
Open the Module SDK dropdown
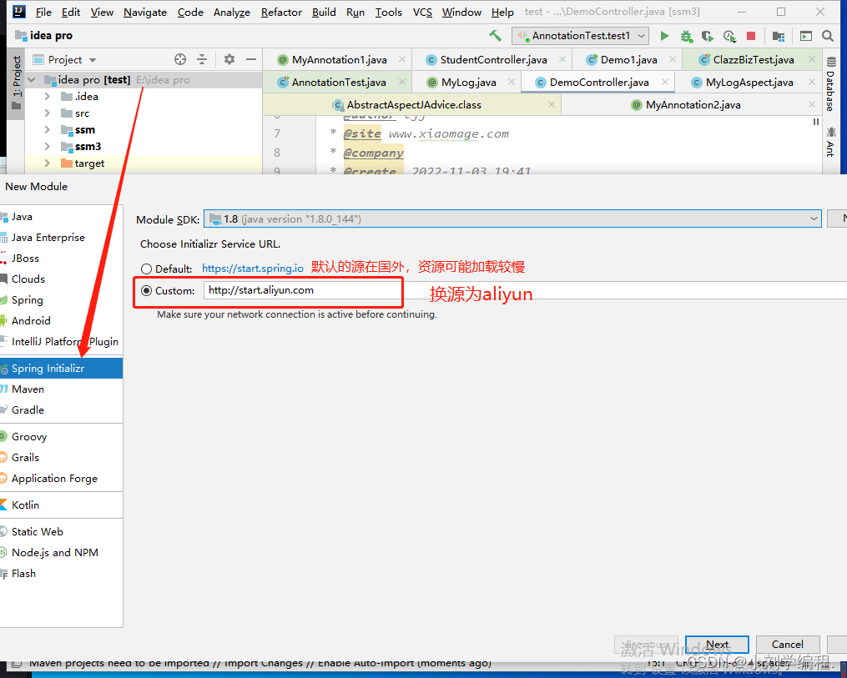point(512,219)
